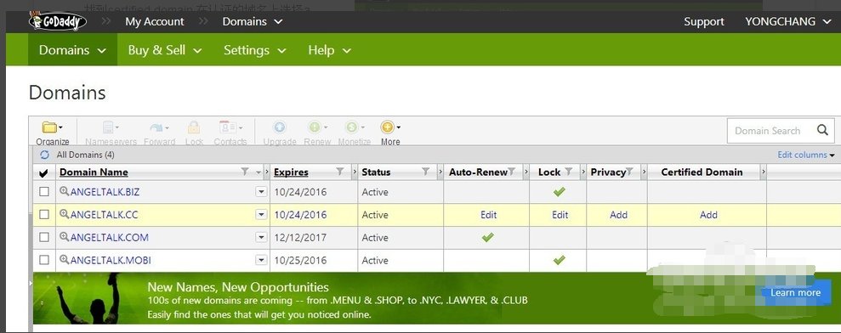Open the Support link
Image resolution: width=841 pixels, height=333 pixels.
(704, 21)
